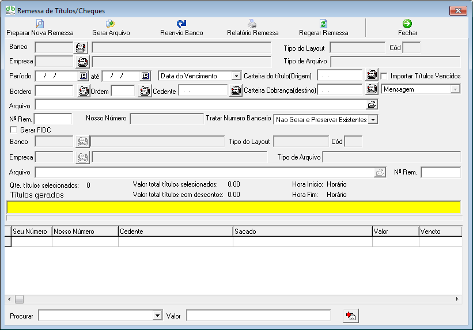Screen dimensions: 473x330
Task: Click Gerar Arquivo toolbar icon
Action: tap(111, 24)
